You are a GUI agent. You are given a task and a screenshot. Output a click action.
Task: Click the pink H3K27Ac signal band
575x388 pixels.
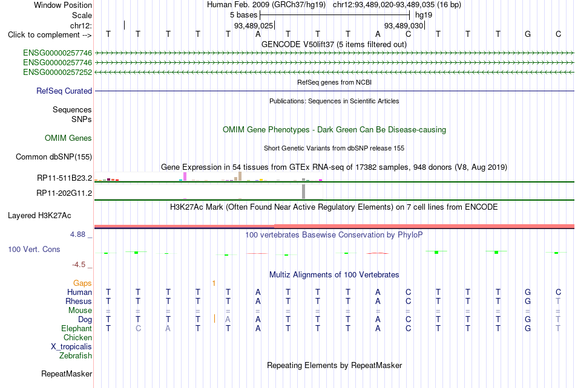tap(334, 226)
